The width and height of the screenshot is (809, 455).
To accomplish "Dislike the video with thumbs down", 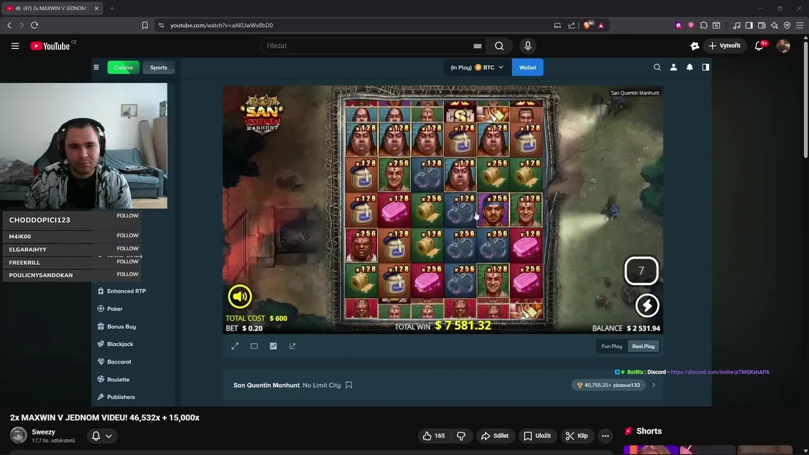I will pos(461,435).
